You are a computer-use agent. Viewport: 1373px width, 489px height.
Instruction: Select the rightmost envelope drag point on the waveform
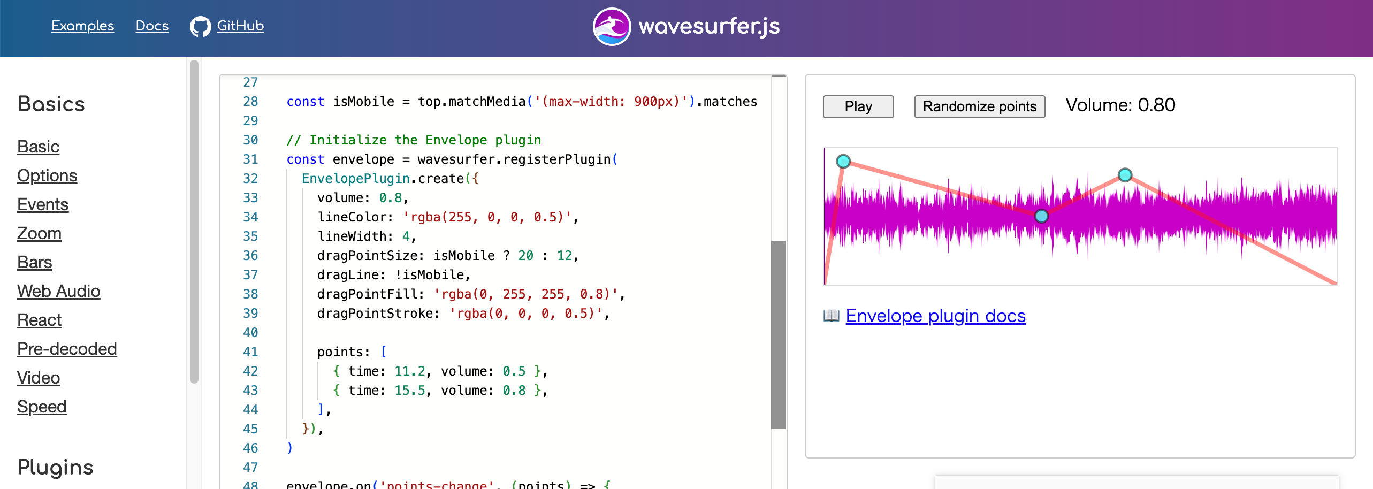point(1124,175)
